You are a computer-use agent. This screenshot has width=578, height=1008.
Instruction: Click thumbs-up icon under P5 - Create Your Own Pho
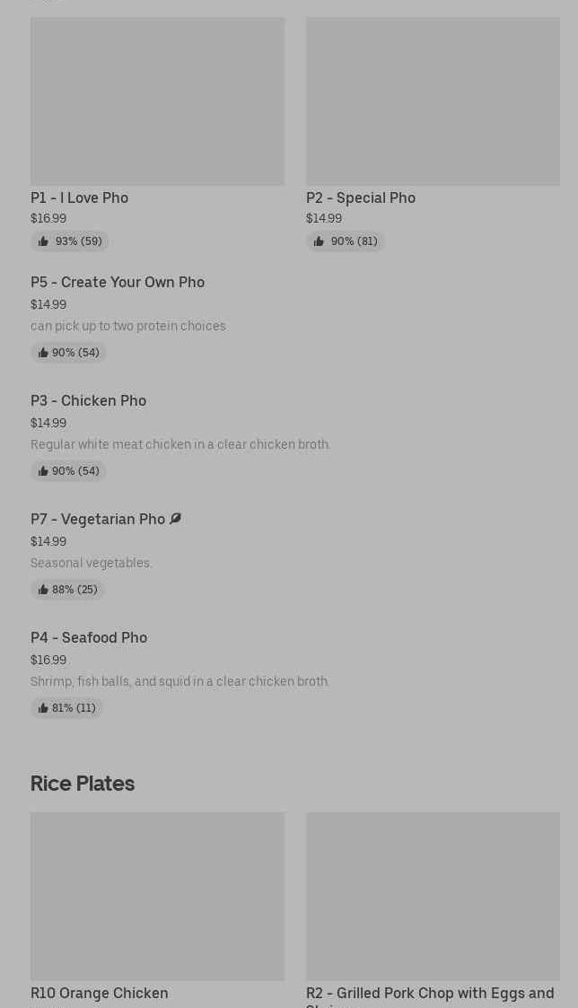coord(43,353)
